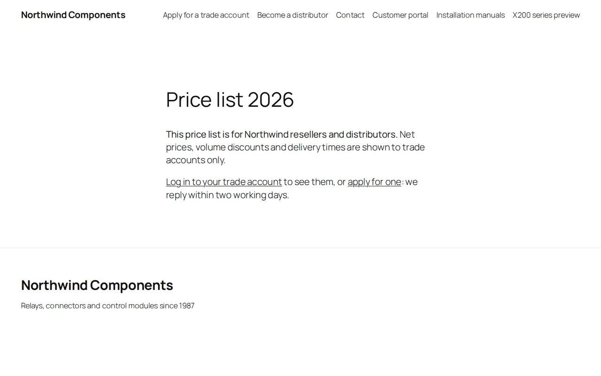
Task: Click since 1987 in the footer text
Action: pos(177,305)
